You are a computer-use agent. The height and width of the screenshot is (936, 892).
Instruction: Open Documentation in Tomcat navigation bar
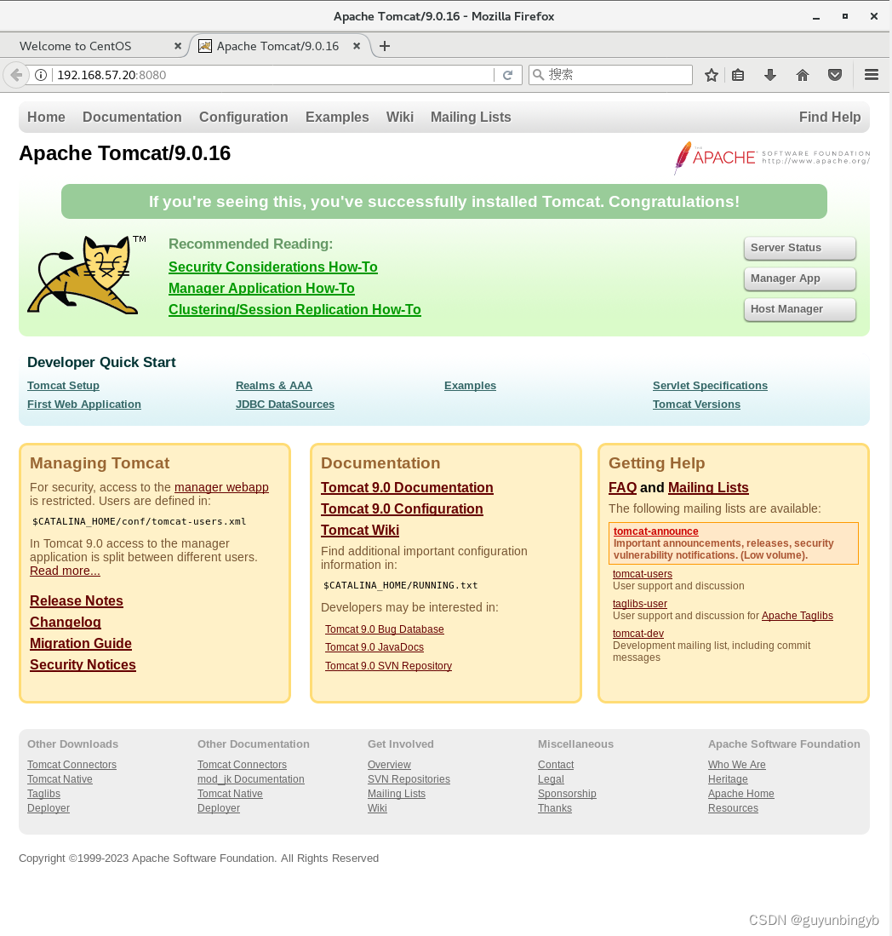tap(132, 117)
